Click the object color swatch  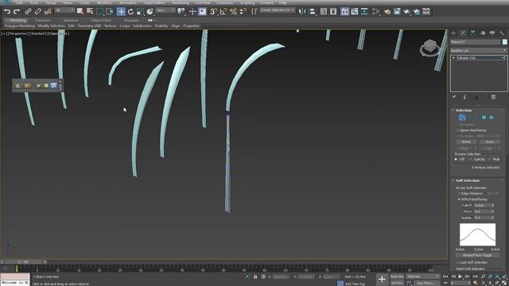pos(504,42)
